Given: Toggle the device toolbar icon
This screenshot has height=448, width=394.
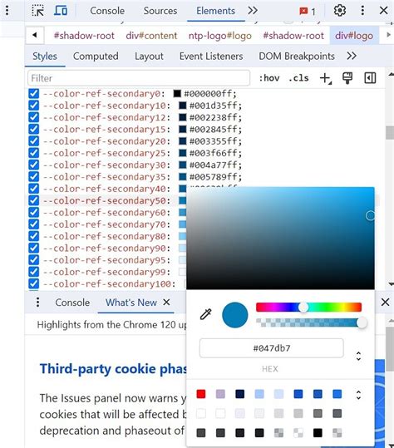Looking at the screenshot, I should tap(61, 11).
